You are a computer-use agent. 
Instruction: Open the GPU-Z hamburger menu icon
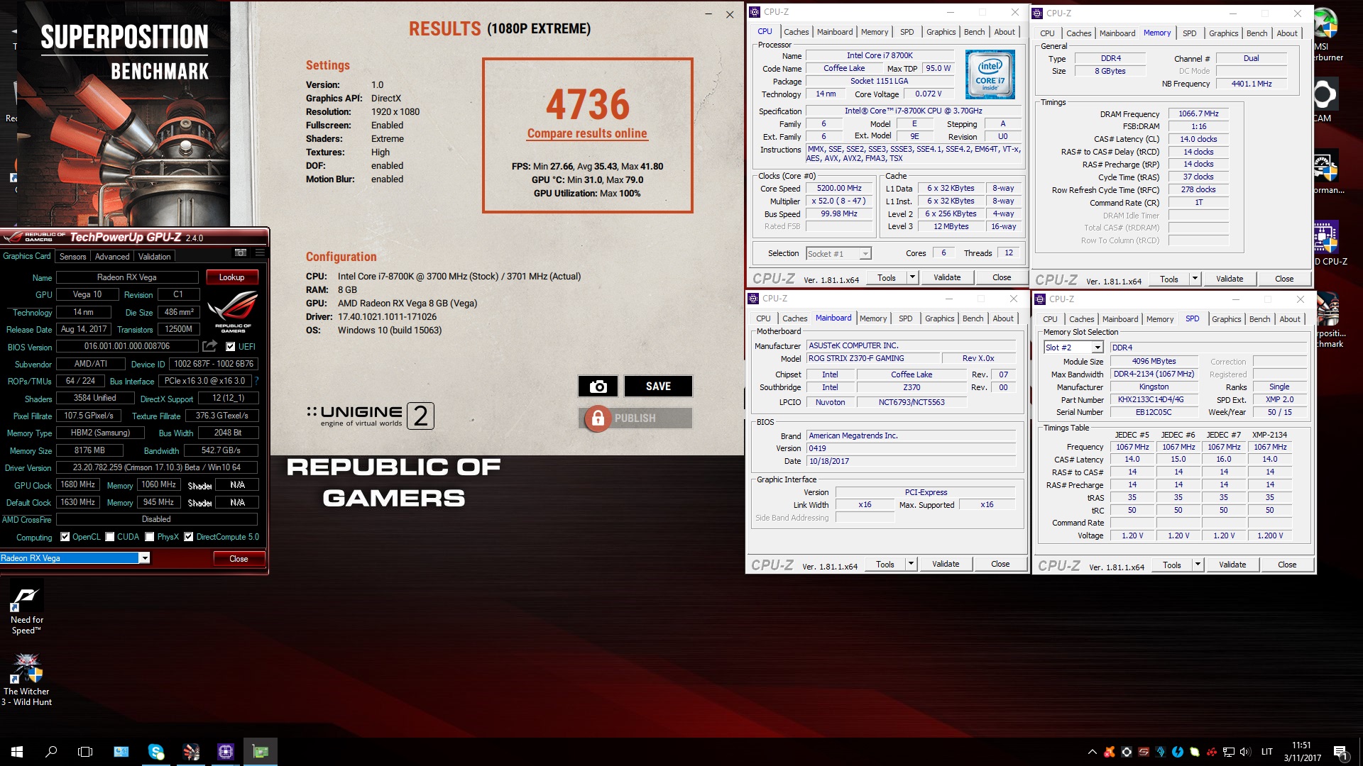pyautogui.click(x=260, y=252)
